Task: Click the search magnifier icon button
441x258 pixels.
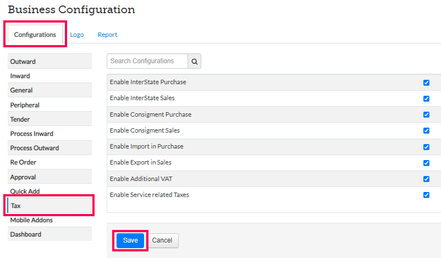Action: point(194,62)
